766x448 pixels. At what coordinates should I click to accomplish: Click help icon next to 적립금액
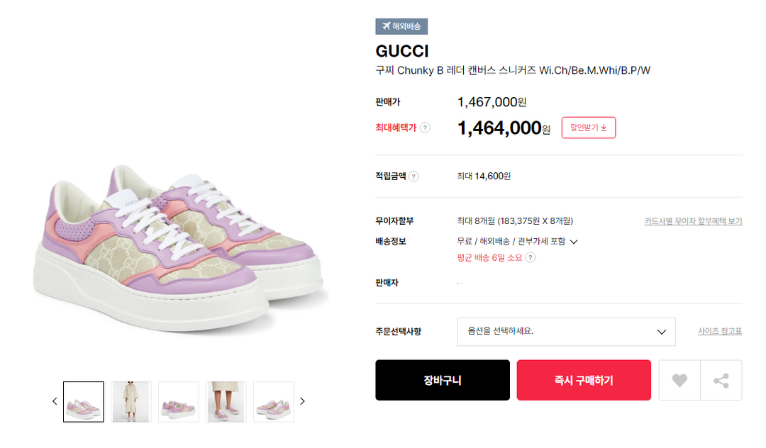(413, 177)
